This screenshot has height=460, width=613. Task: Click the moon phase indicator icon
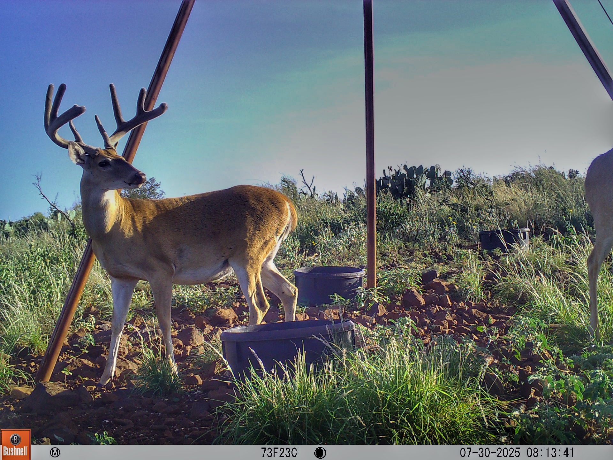tap(320, 453)
